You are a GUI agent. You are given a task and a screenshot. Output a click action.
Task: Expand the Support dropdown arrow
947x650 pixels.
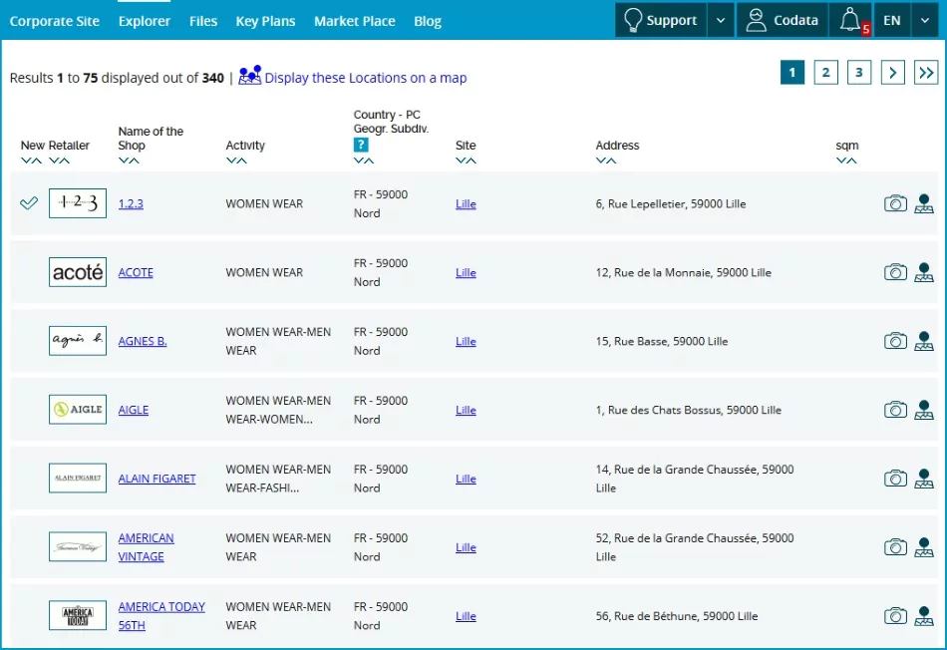721,21
